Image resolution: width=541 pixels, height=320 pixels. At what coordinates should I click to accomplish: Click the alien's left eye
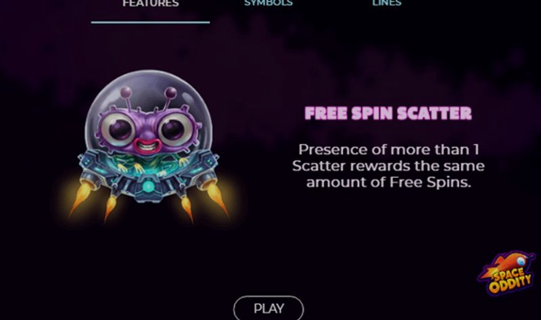click(120, 129)
